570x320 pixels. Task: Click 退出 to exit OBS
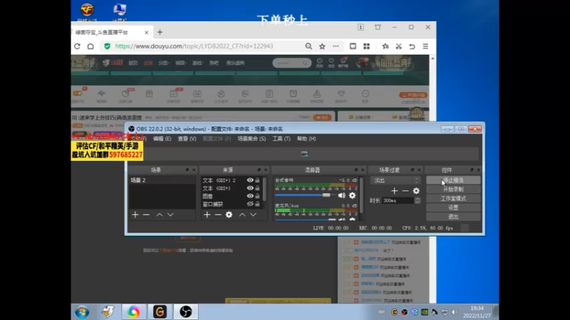coord(453,217)
